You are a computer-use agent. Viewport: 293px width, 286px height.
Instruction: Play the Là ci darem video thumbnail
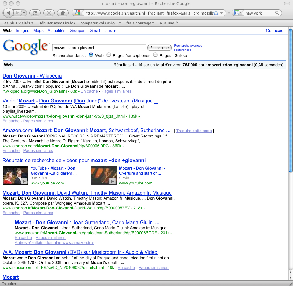point(15,176)
